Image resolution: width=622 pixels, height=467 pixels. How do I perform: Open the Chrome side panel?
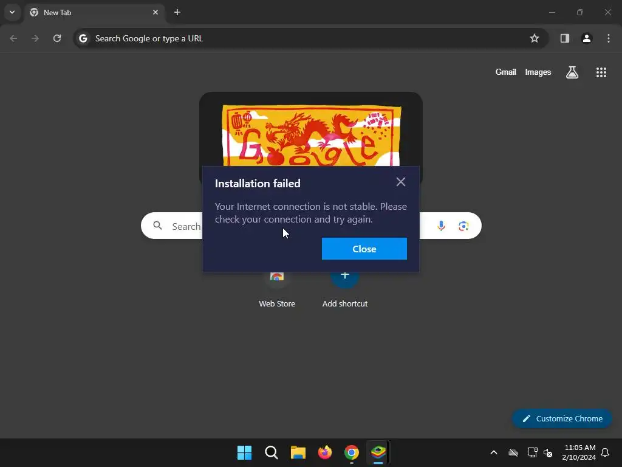coord(564,38)
